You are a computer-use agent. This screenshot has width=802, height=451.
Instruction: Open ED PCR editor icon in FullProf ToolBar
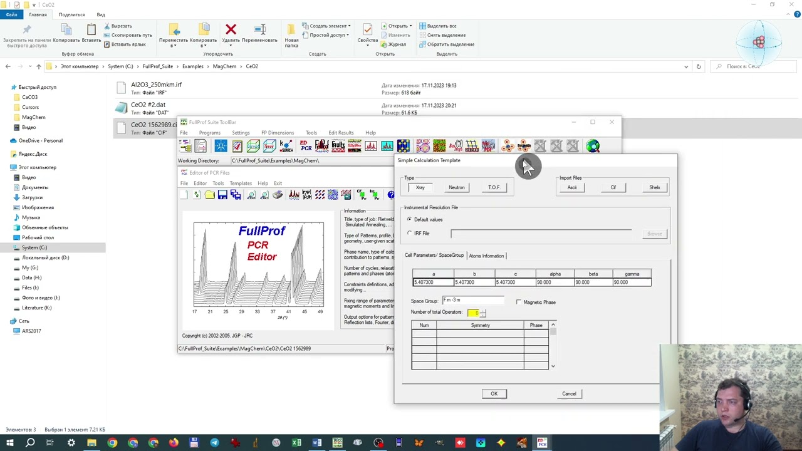tap(306, 146)
